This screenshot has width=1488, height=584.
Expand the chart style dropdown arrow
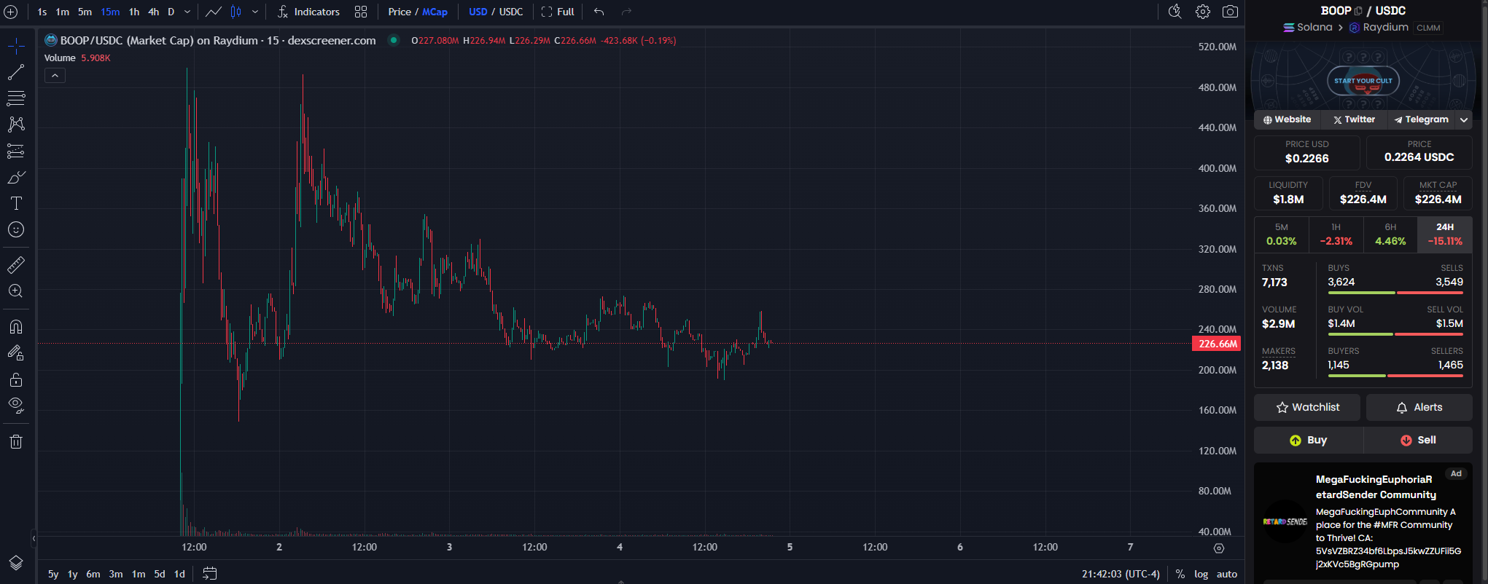[x=255, y=12]
